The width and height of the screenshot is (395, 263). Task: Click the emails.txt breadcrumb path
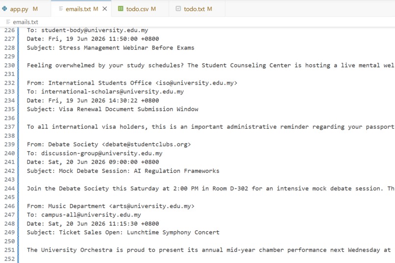pos(25,22)
